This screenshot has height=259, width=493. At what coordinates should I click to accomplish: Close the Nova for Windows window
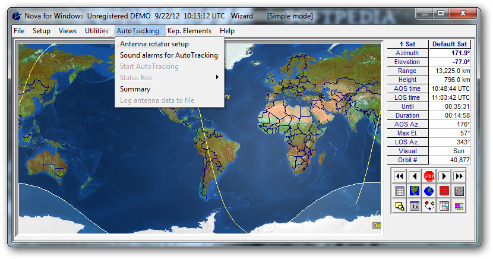(x=463, y=14)
